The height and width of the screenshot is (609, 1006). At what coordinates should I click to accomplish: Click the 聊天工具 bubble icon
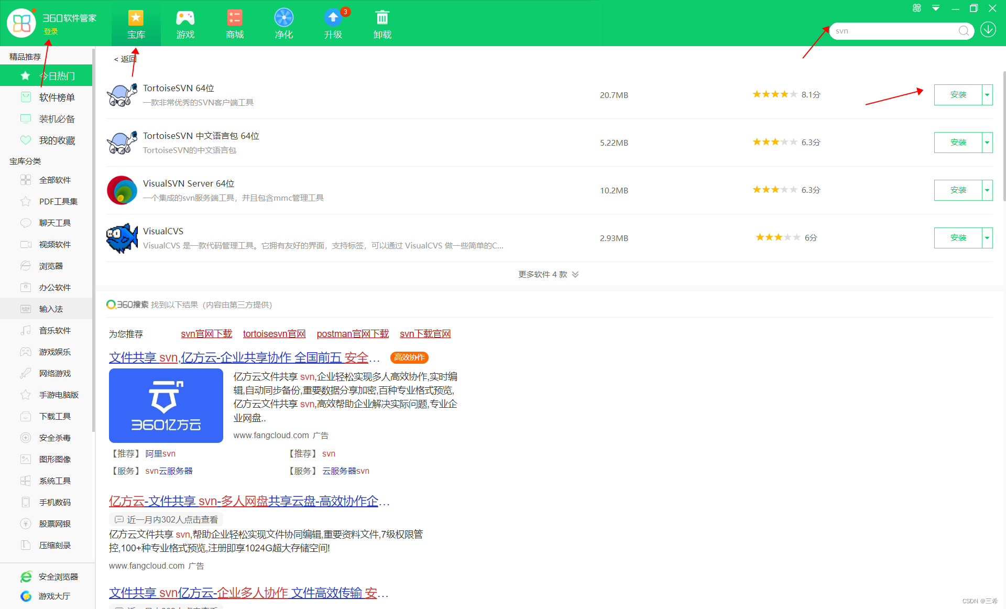coord(25,223)
